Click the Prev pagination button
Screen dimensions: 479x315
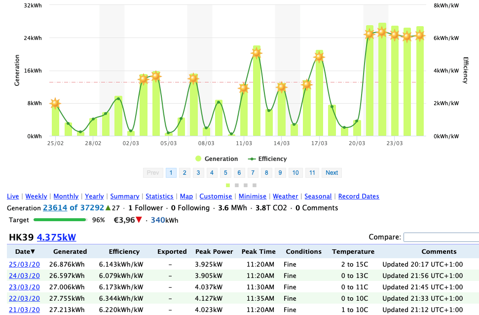coord(153,172)
